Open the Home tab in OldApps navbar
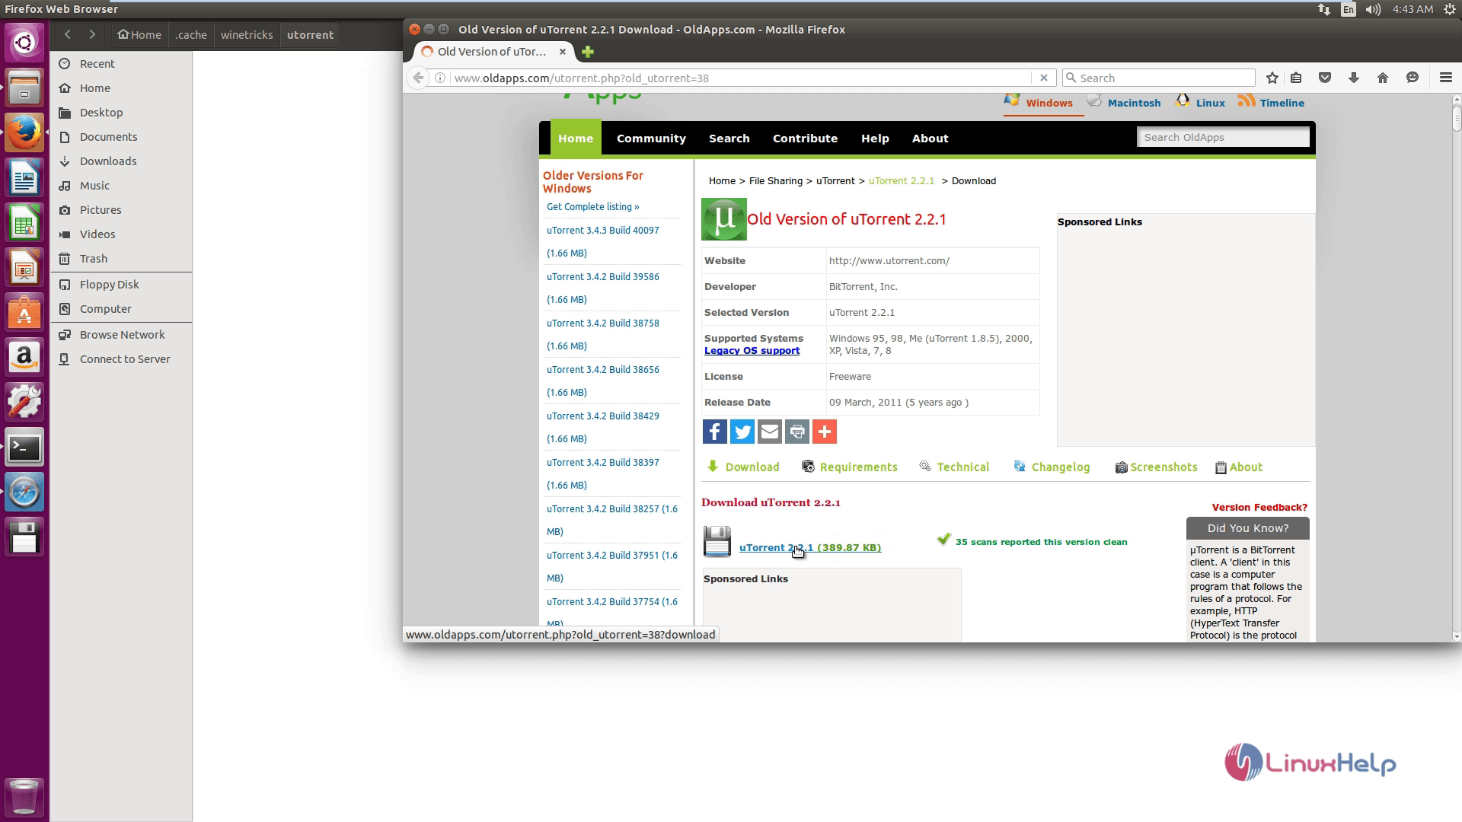 tap(576, 139)
